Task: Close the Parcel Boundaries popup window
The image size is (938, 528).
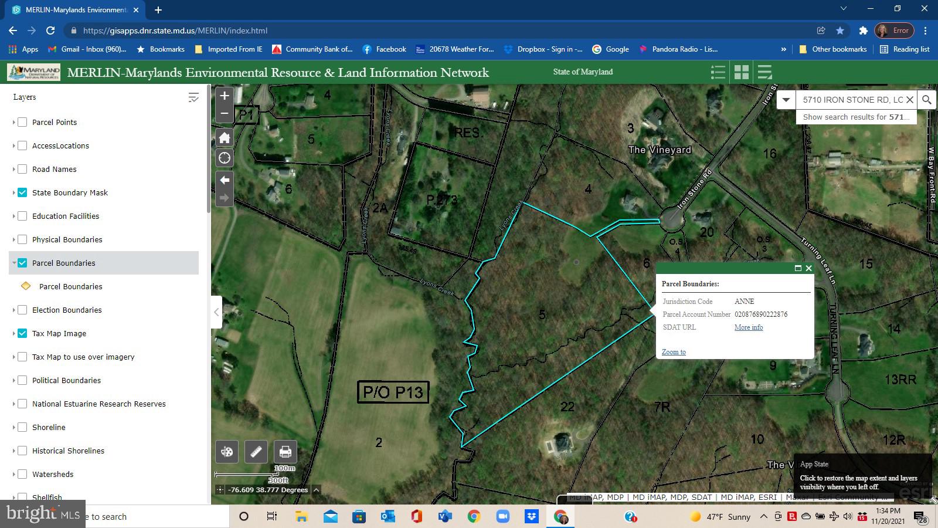Action: click(x=808, y=268)
